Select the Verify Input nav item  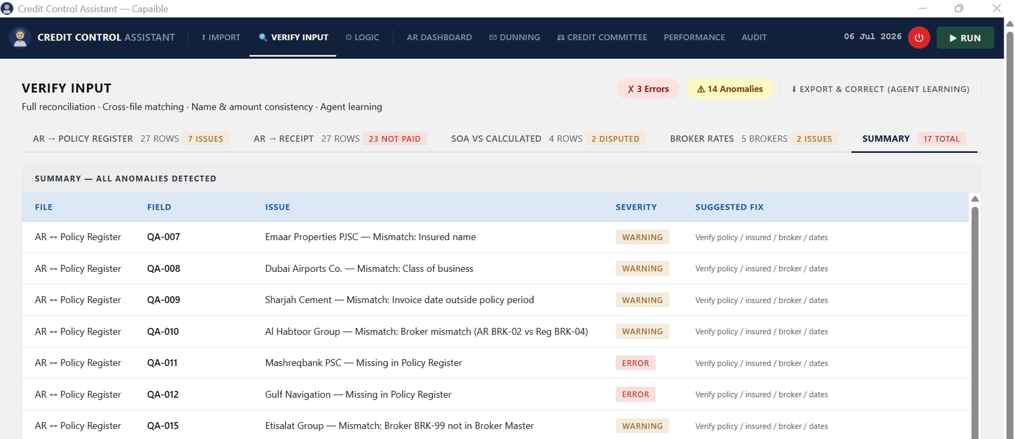pyautogui.click(x=293, y=37)
